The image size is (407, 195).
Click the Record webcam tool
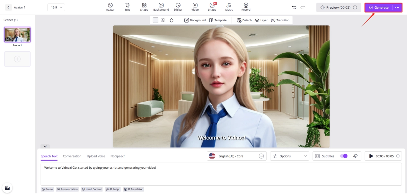click(x=246, y=7)
